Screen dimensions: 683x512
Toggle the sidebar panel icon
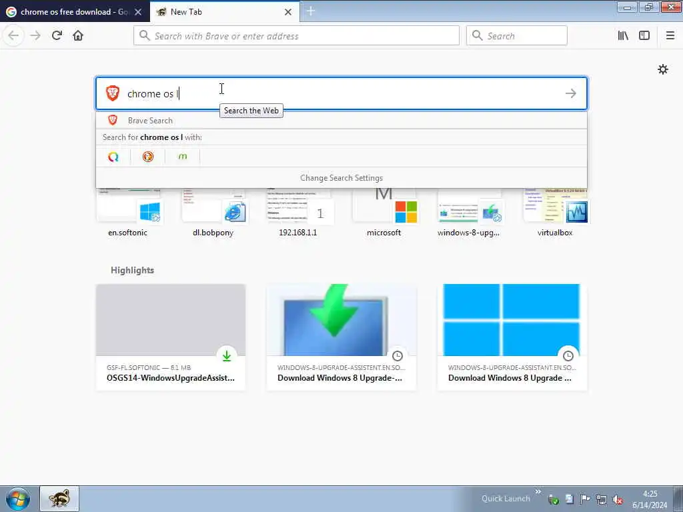644,35
